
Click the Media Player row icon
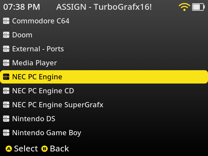(x=6, y=63)
